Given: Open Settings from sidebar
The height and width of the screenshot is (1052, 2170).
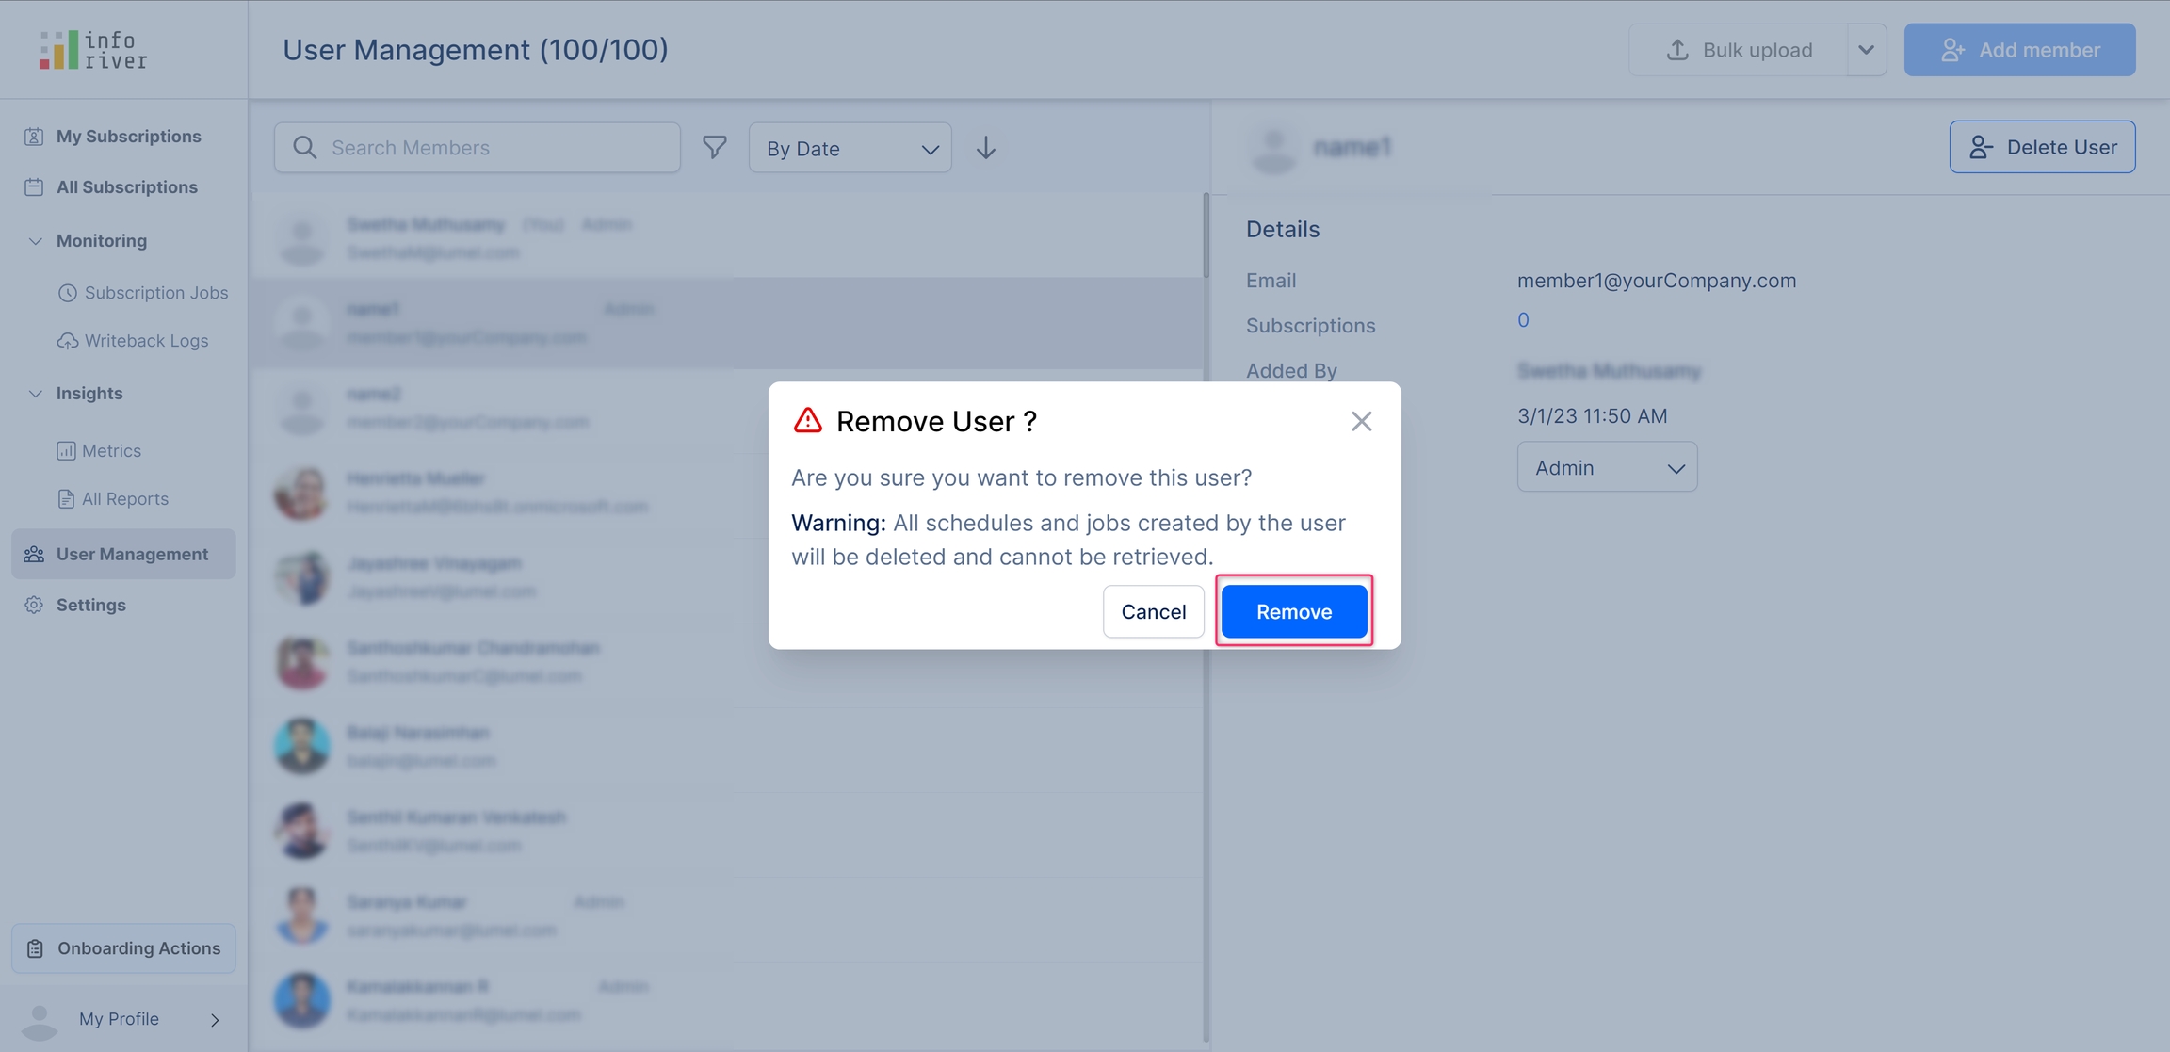Looking at the screenshot, I should (90, 606).
